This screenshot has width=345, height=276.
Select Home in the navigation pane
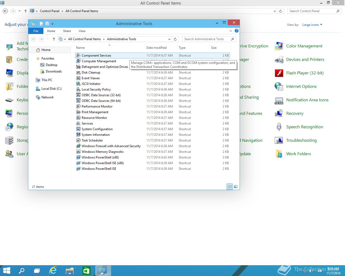coord(50,50)
